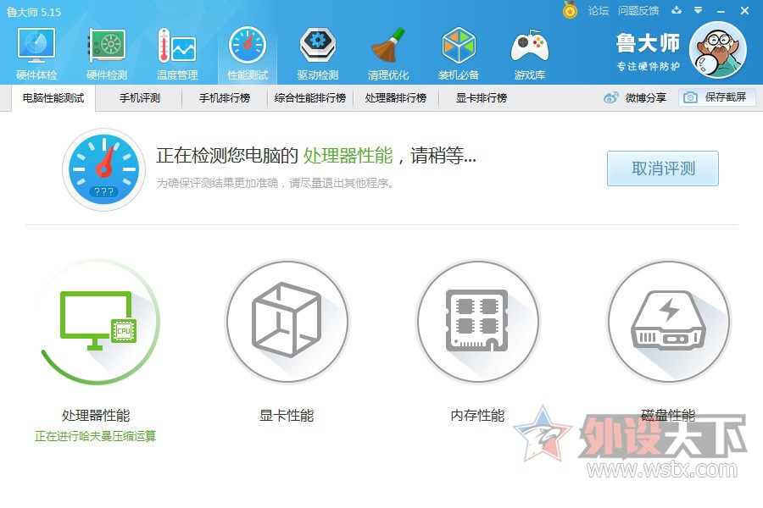Screen dimensions: 763x508
Task: Open 游戏库 game library controller
Action: (529, 54)
